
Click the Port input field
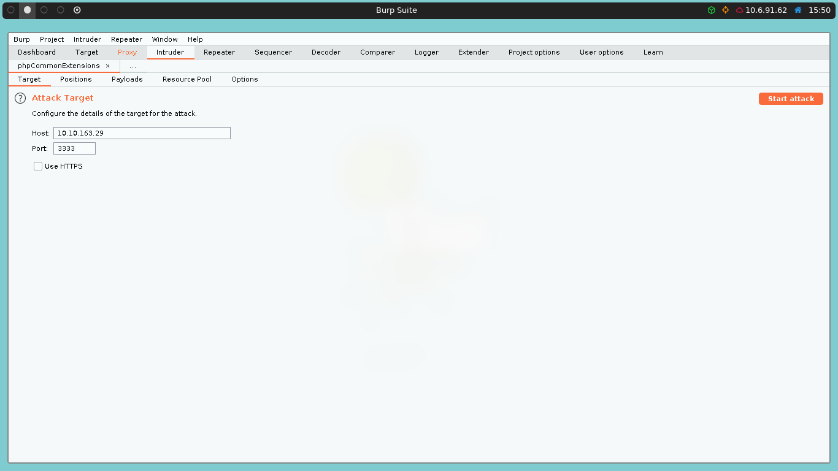[74, 148]
